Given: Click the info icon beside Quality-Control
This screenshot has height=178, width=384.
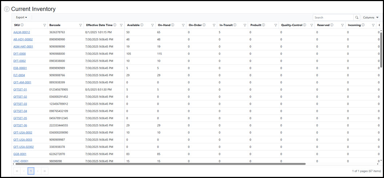Looking at the screenshot, I should coord(306,25).
